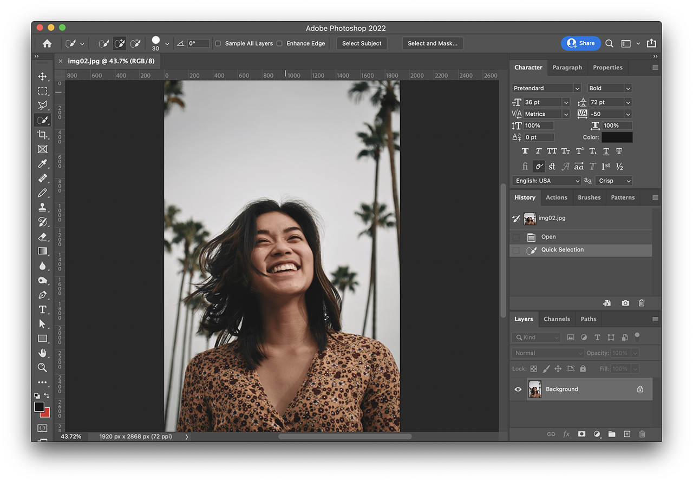Enable the Enhance Edge checkbox
Image resolution: width=693 pixels, height=483 pixels.
point(279,43)
